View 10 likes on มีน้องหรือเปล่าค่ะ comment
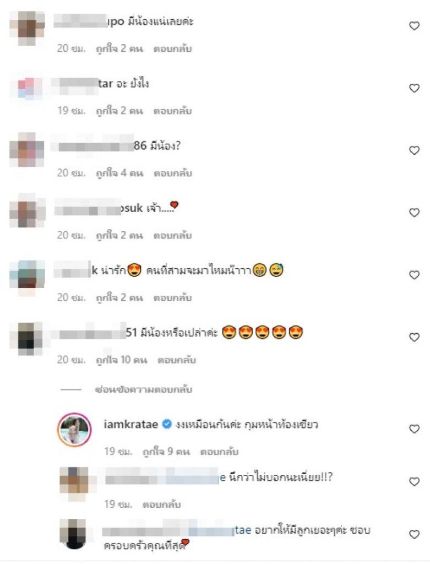This screenshot has height=564, width=430. tap(122, 360)
